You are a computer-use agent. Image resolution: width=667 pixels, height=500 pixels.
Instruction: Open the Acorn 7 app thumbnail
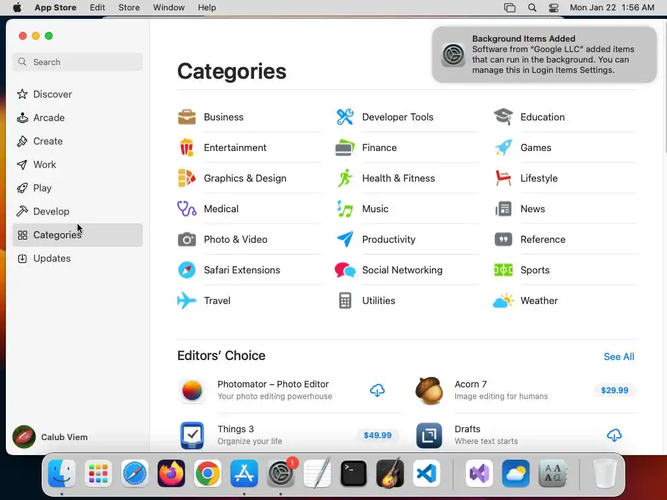429,391
